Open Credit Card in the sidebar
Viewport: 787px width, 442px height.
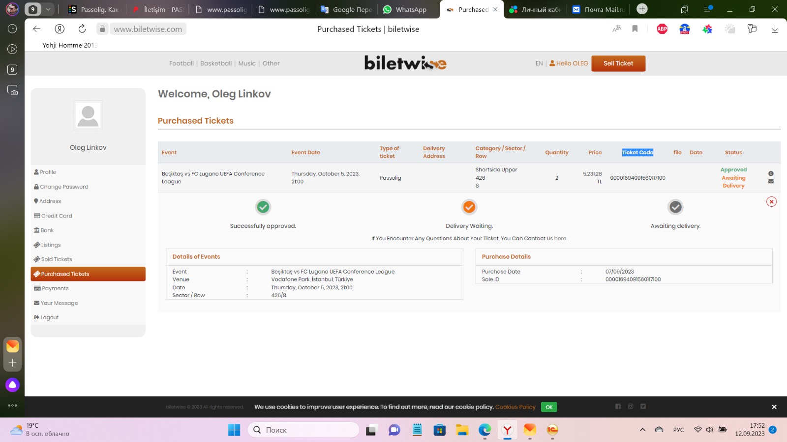coord(53,216)
